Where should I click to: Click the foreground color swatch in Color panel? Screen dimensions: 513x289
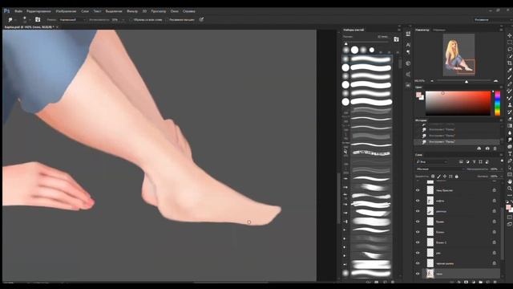[418, 95]
